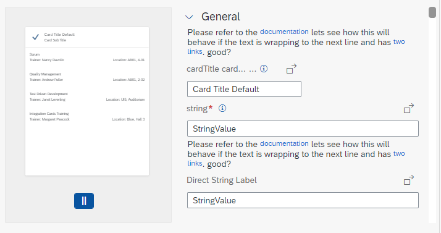Image resolution: width=441 pixels, height=233 pixels.
Task: Open the settings icon for Direct String Label
Action: point(409,180)
